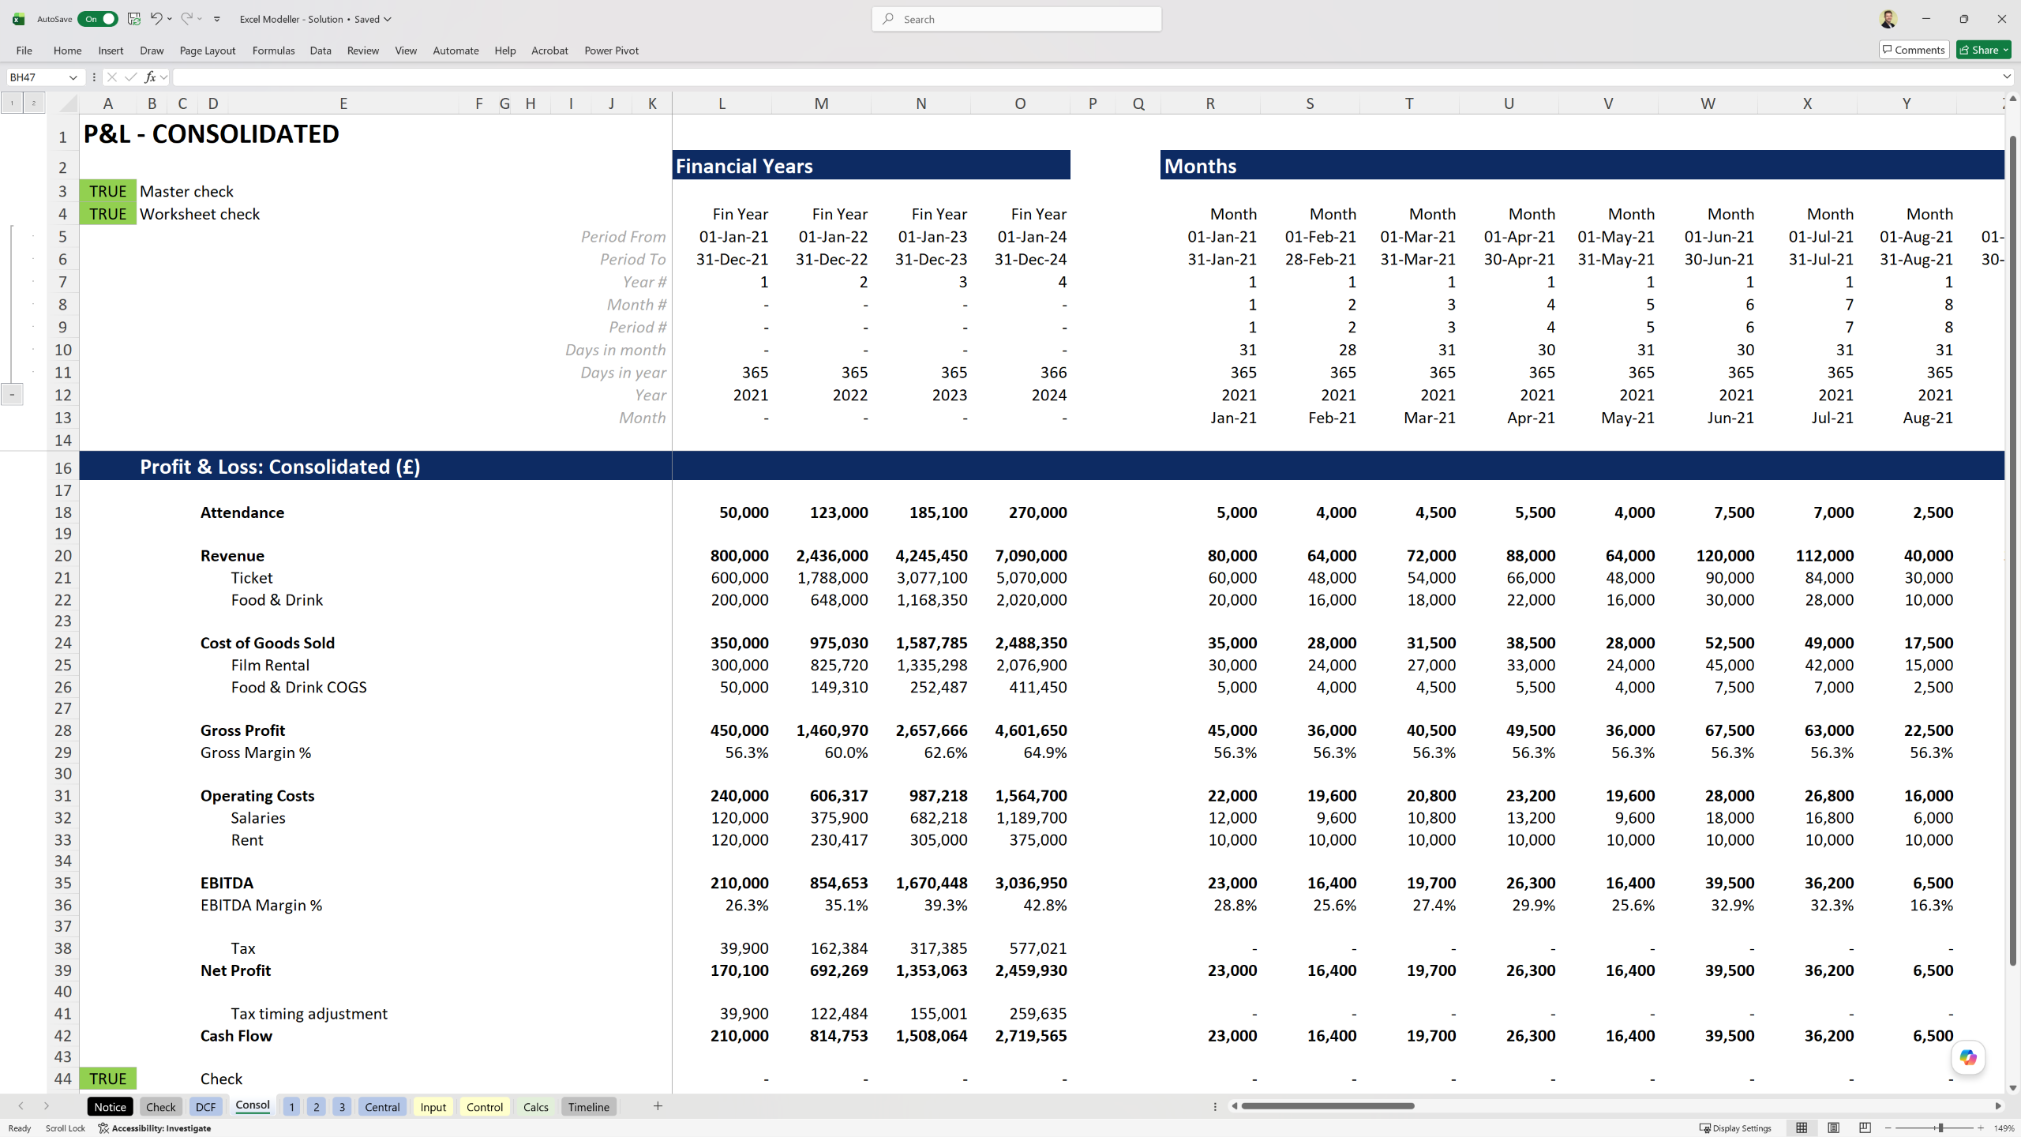Click zoom in plus icon

[x=1981, y=1128]
